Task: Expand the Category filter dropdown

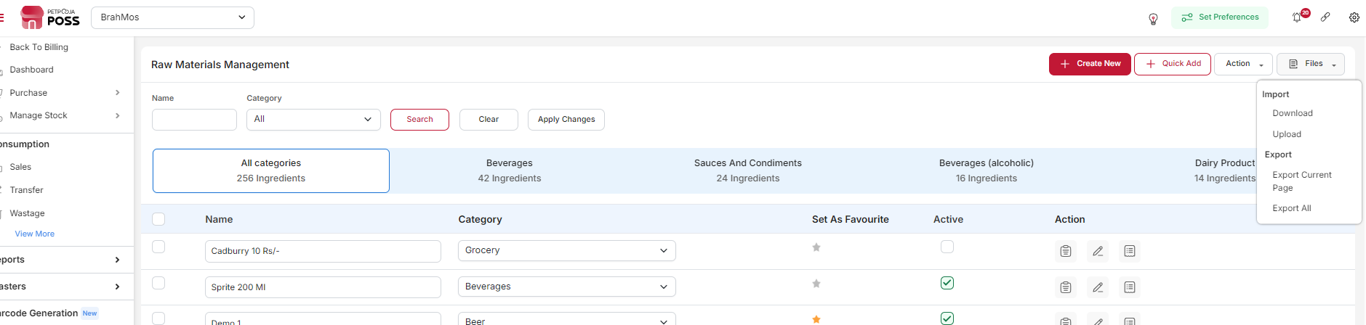Action: coord(313,120)
